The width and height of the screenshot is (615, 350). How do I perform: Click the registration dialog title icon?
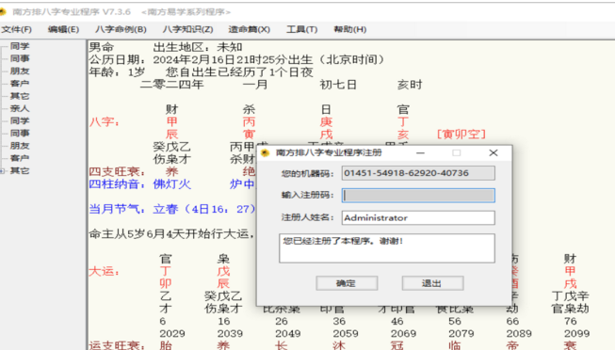point(266,152)
